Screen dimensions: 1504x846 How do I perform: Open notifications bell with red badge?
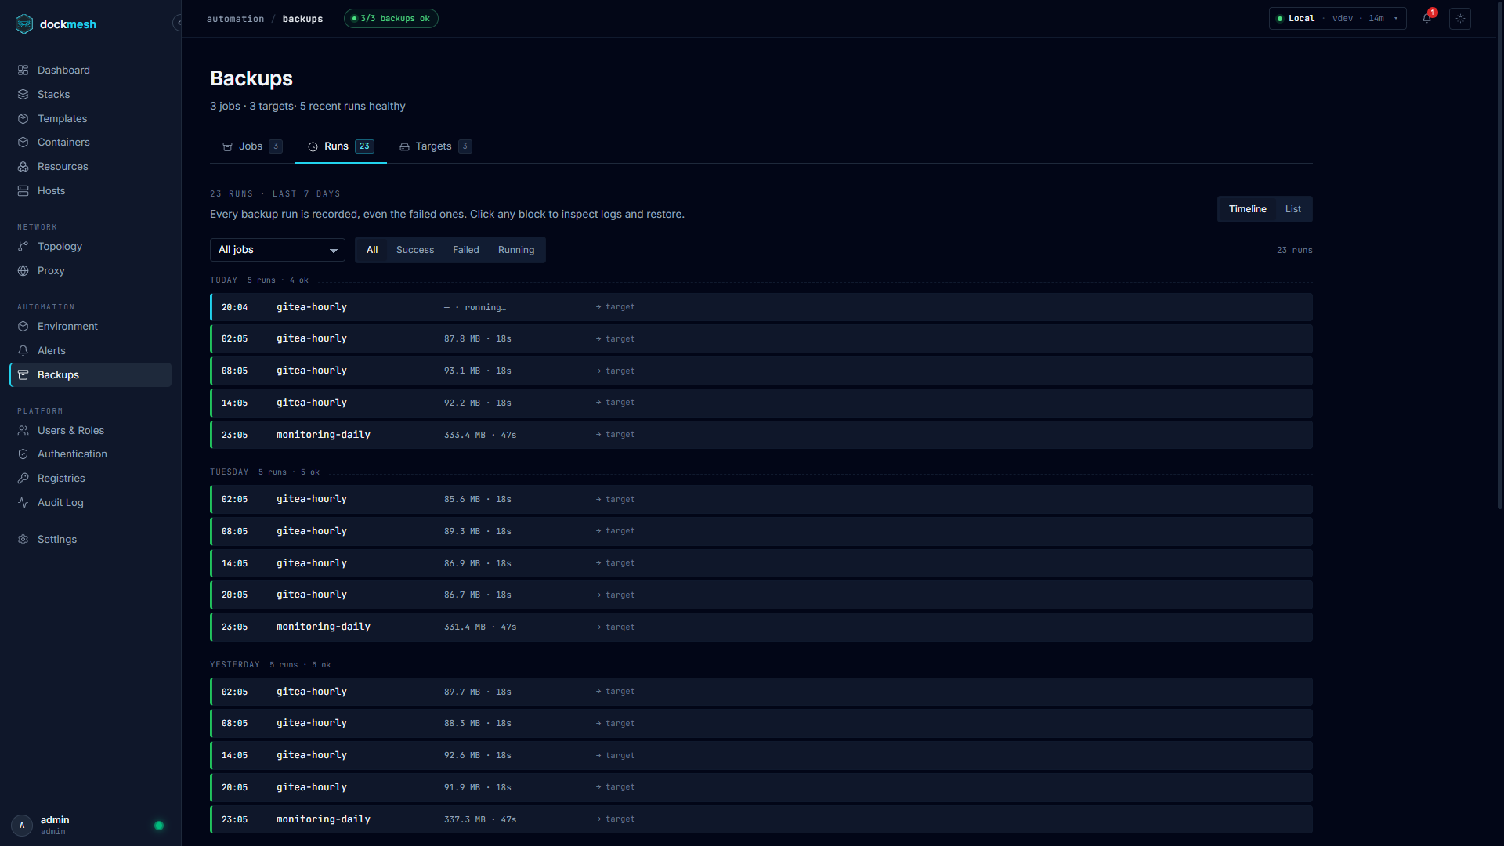pyautogui.click(x=1427, y=18)
